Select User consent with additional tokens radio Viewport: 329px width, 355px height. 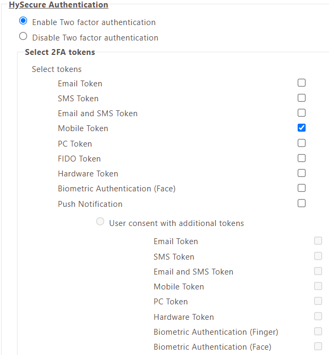[x=100, y=221]
